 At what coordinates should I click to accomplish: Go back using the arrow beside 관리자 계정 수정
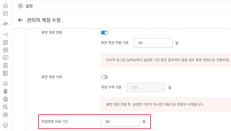click(x=20, y=20)
